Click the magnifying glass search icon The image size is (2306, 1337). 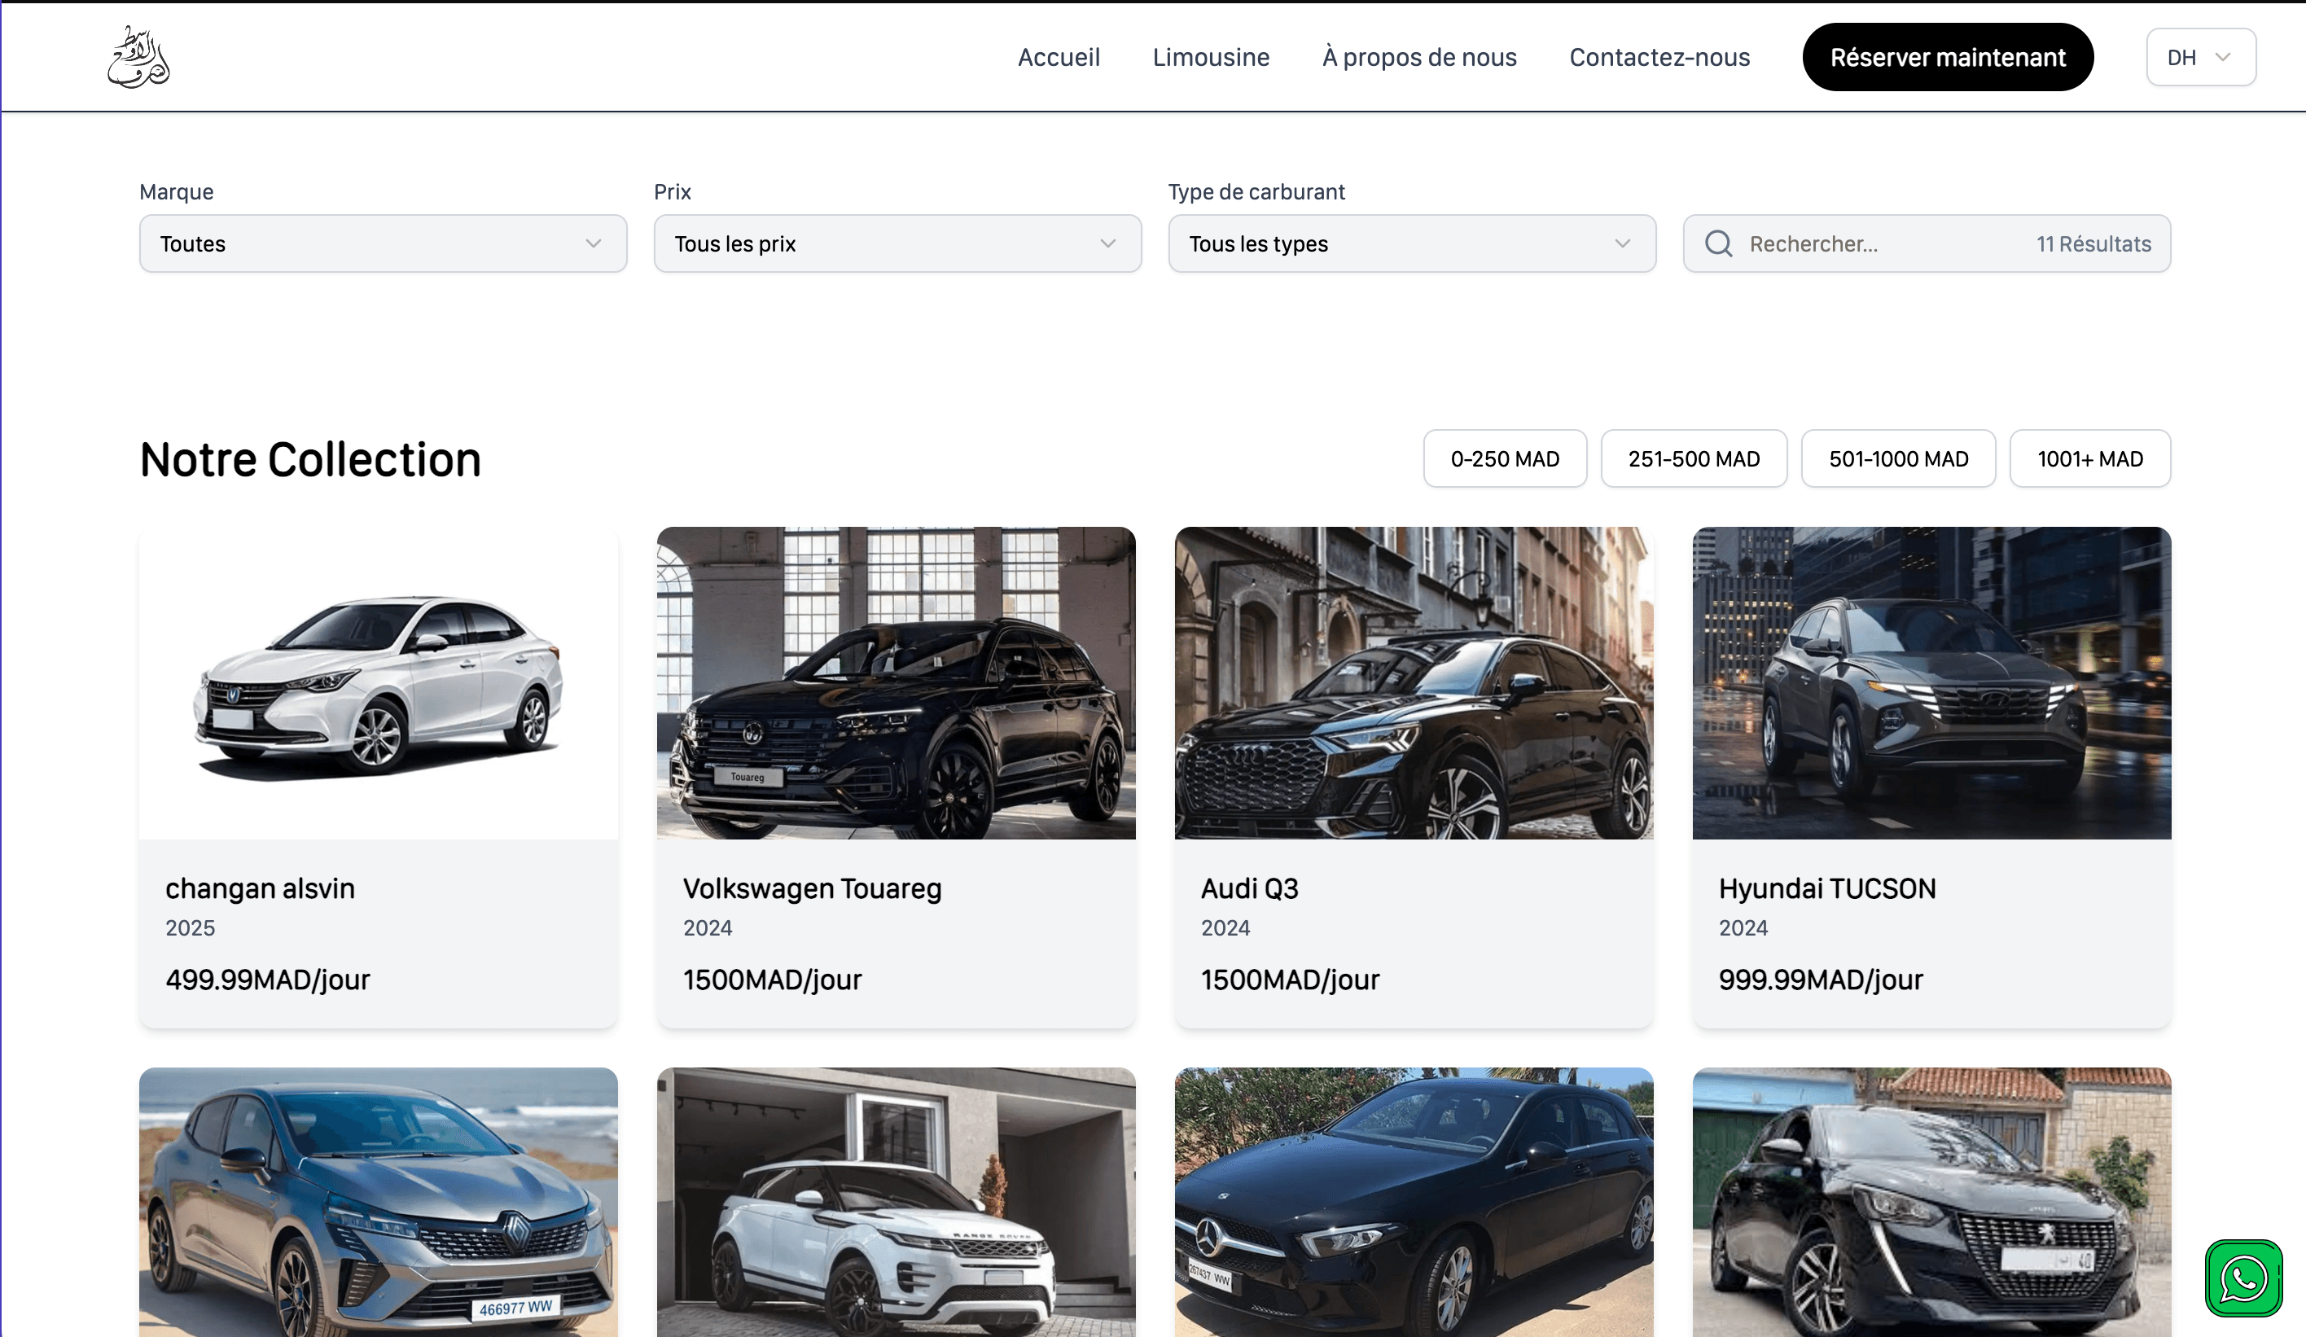pyautogui.click(x=1719, y=243)
